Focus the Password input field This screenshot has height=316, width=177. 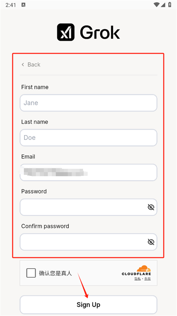(x=88, y=207)
